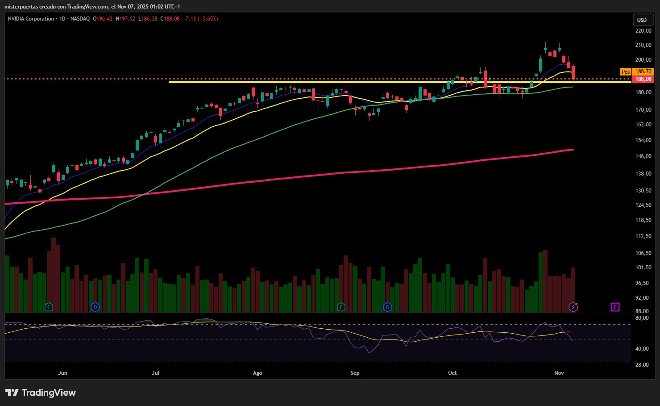Click the 106,50 price axis label
The image size is (660, 406).
click(643, 253)
